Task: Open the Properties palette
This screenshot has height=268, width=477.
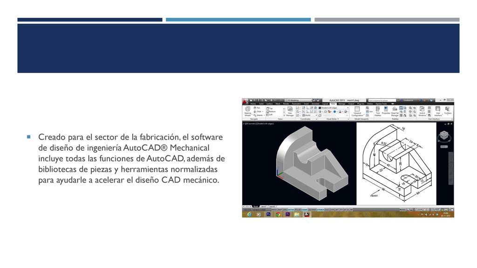Action: tap(386, 110)
